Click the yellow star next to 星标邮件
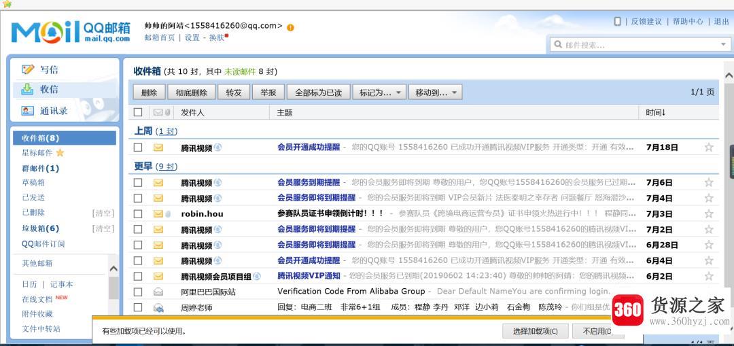The height and width of the screenshot is (346, 734). pyautogui.click(x=60, y=153)
